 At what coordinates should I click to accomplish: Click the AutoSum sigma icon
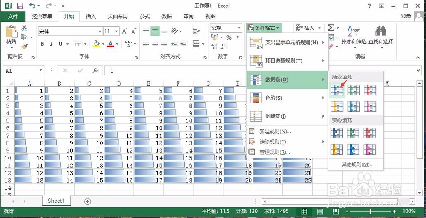point(331,28)
